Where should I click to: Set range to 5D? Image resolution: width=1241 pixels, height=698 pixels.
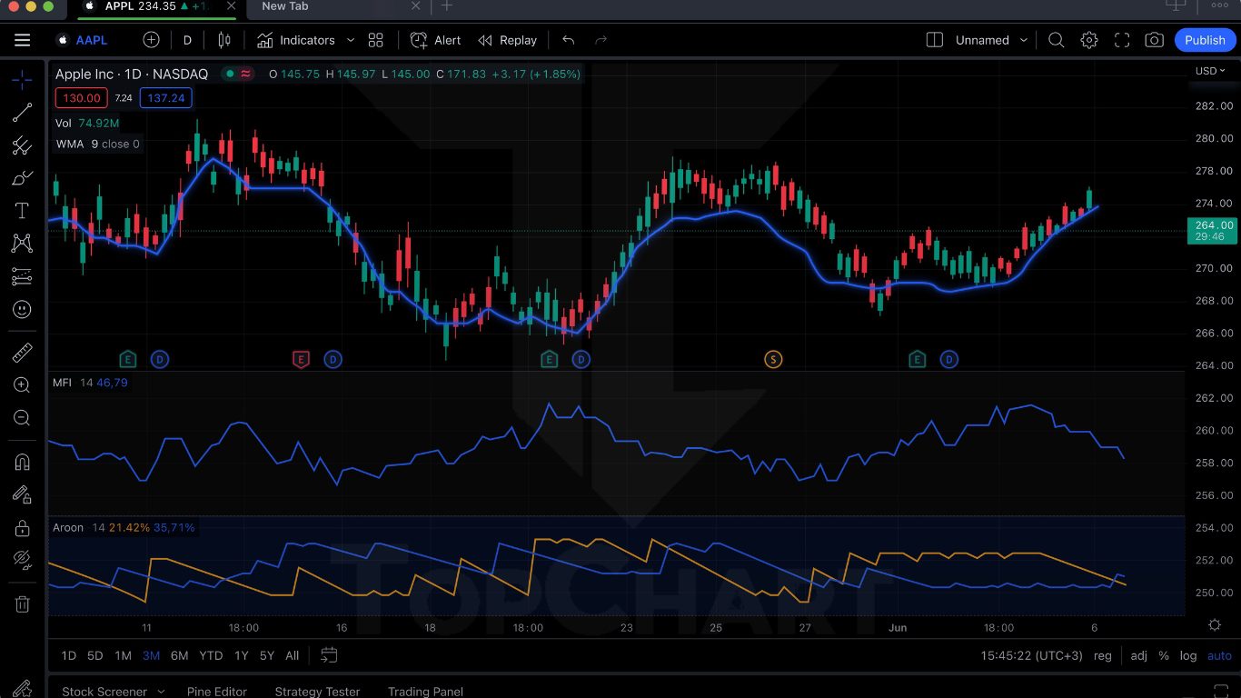pos(95,655)
